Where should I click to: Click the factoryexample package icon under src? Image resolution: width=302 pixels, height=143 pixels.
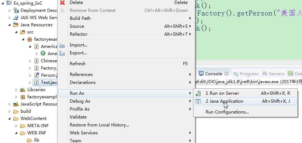29,39
